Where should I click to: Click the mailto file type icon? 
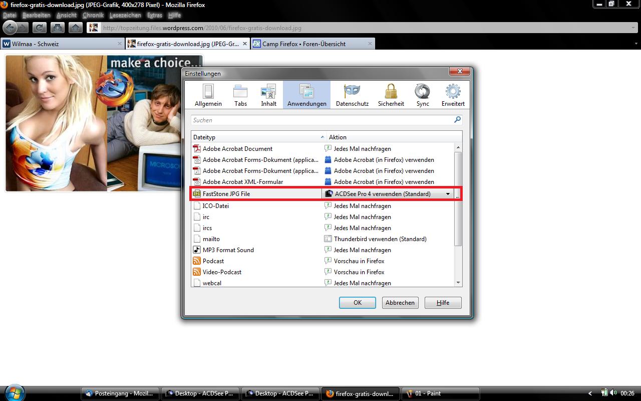click(x=197, y=239)
